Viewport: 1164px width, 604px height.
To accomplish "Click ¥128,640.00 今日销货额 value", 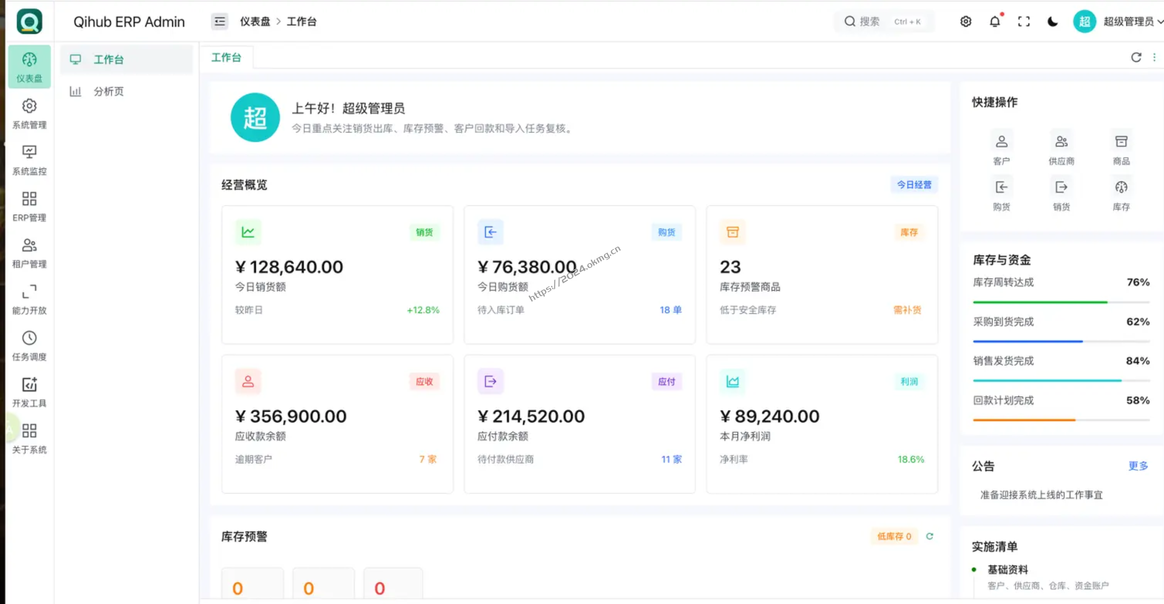I will pos(289,267).
